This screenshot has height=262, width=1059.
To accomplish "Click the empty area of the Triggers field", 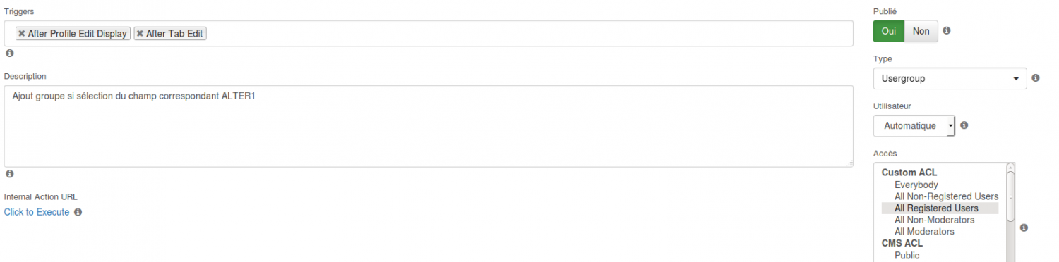I will point(529,34).
